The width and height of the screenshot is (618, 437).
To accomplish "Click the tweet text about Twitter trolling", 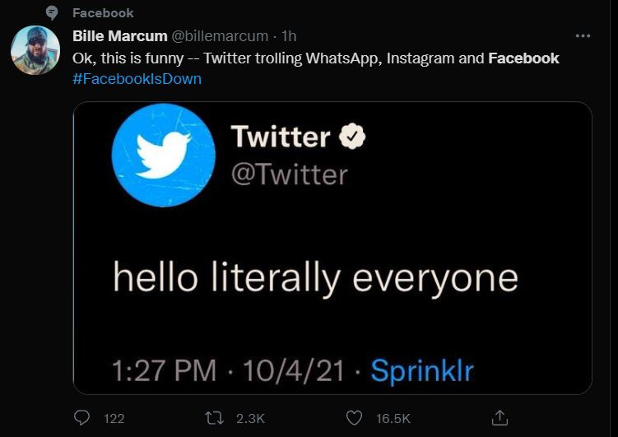I will click(280, 58).
